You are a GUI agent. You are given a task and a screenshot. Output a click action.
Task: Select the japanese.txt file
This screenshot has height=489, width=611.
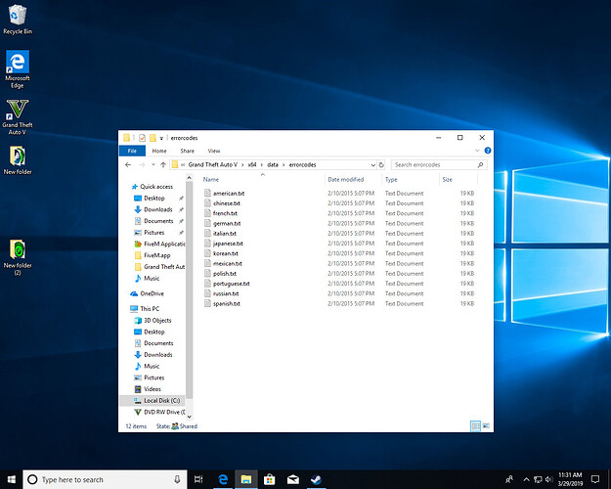(x=223, y=244)
